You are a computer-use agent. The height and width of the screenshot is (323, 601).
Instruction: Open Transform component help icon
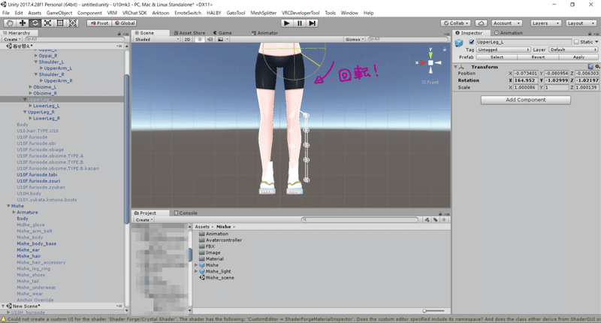click(x=590, y=67)
